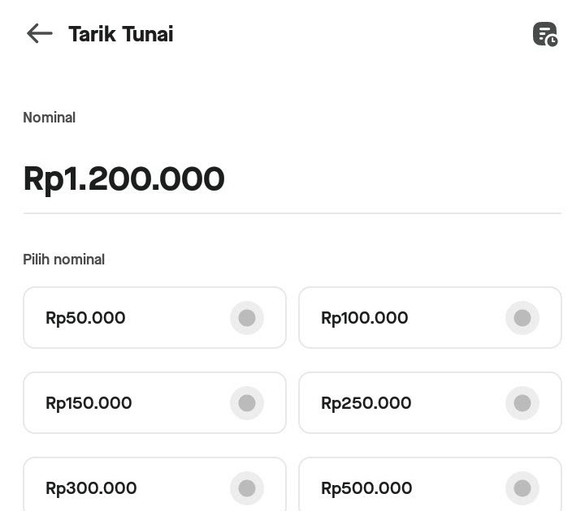This screenshot has width=585, height=511.
Task: Tap the Rp100.000 amount card label
Action: (x=365, y=318)
